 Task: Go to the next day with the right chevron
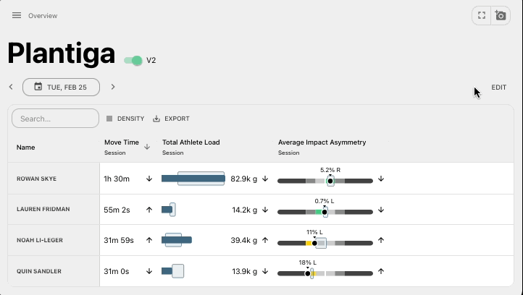(x=113, y=87)
